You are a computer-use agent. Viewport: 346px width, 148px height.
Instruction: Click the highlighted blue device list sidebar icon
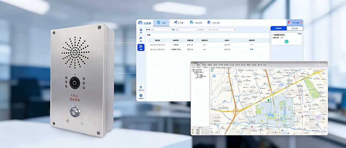(141, 47)
